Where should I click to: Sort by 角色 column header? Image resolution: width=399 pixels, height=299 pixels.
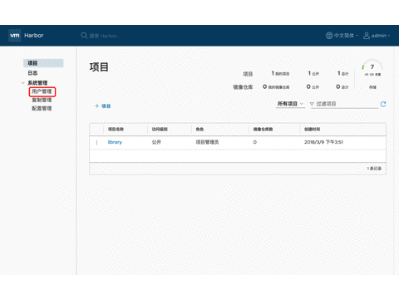199,130
